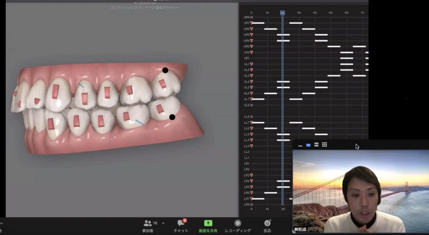The height and width of the screenshot is (235, 429).
Task: Click the LL4 red attachment triangle
Action: 251,140
